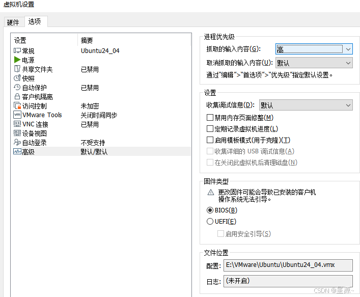Click the green 电源 power icon

[x=17, y=60]
